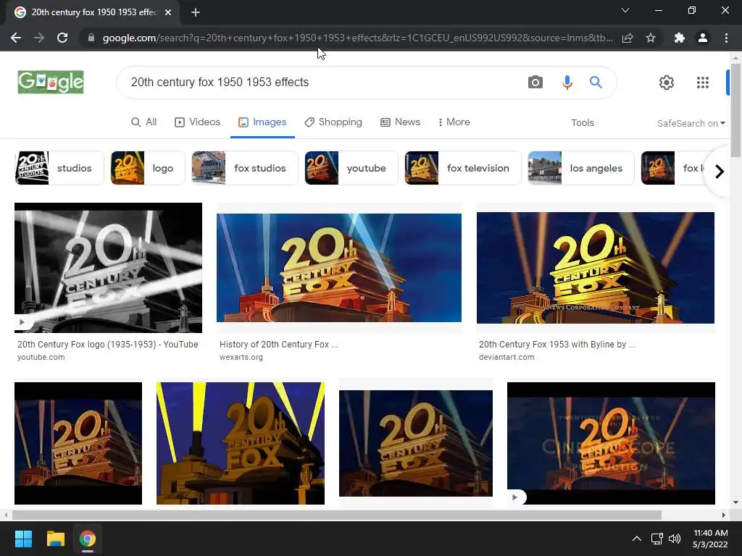The height and width of the screenshot is (556, 742).
Task: Search by image with the camera icon
Action: point(535,83)
